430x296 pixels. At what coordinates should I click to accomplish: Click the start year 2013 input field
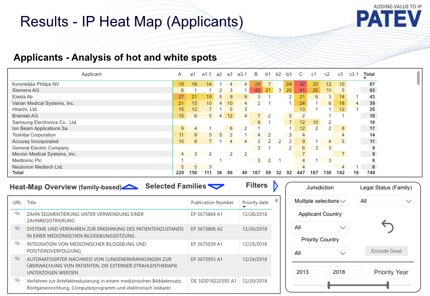click(x=310, y=272)
